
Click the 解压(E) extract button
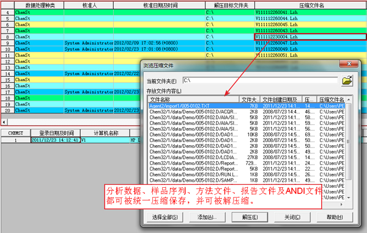pos(250,217)
